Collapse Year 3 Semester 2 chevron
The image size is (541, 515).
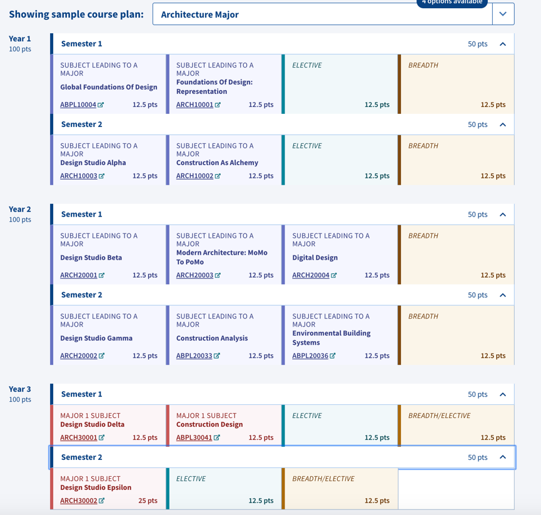[x=503, y=457]
